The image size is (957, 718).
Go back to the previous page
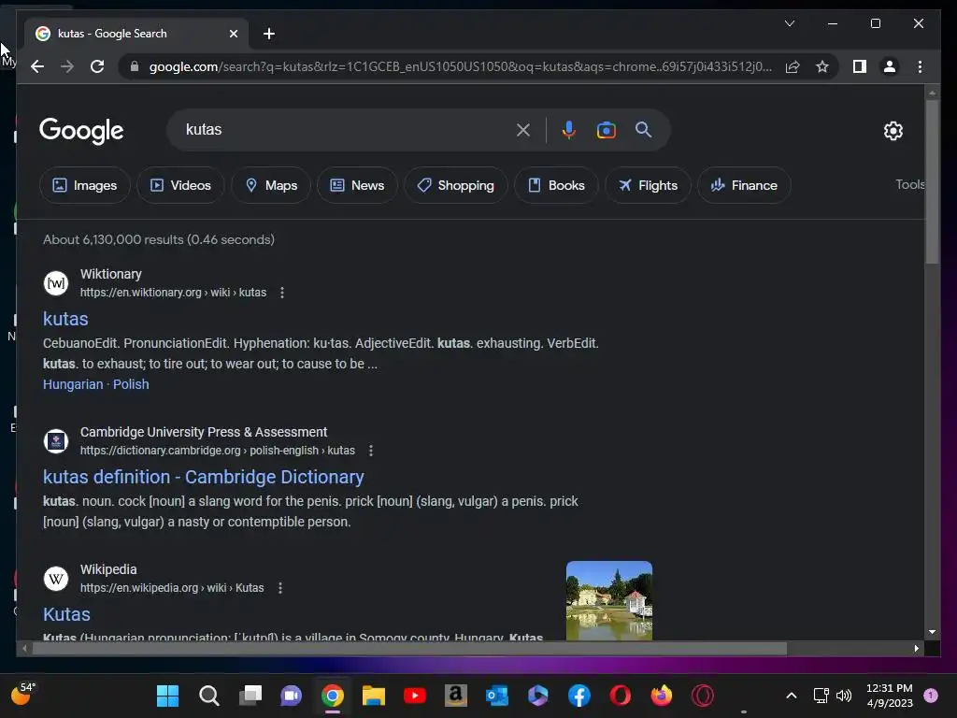37,66
